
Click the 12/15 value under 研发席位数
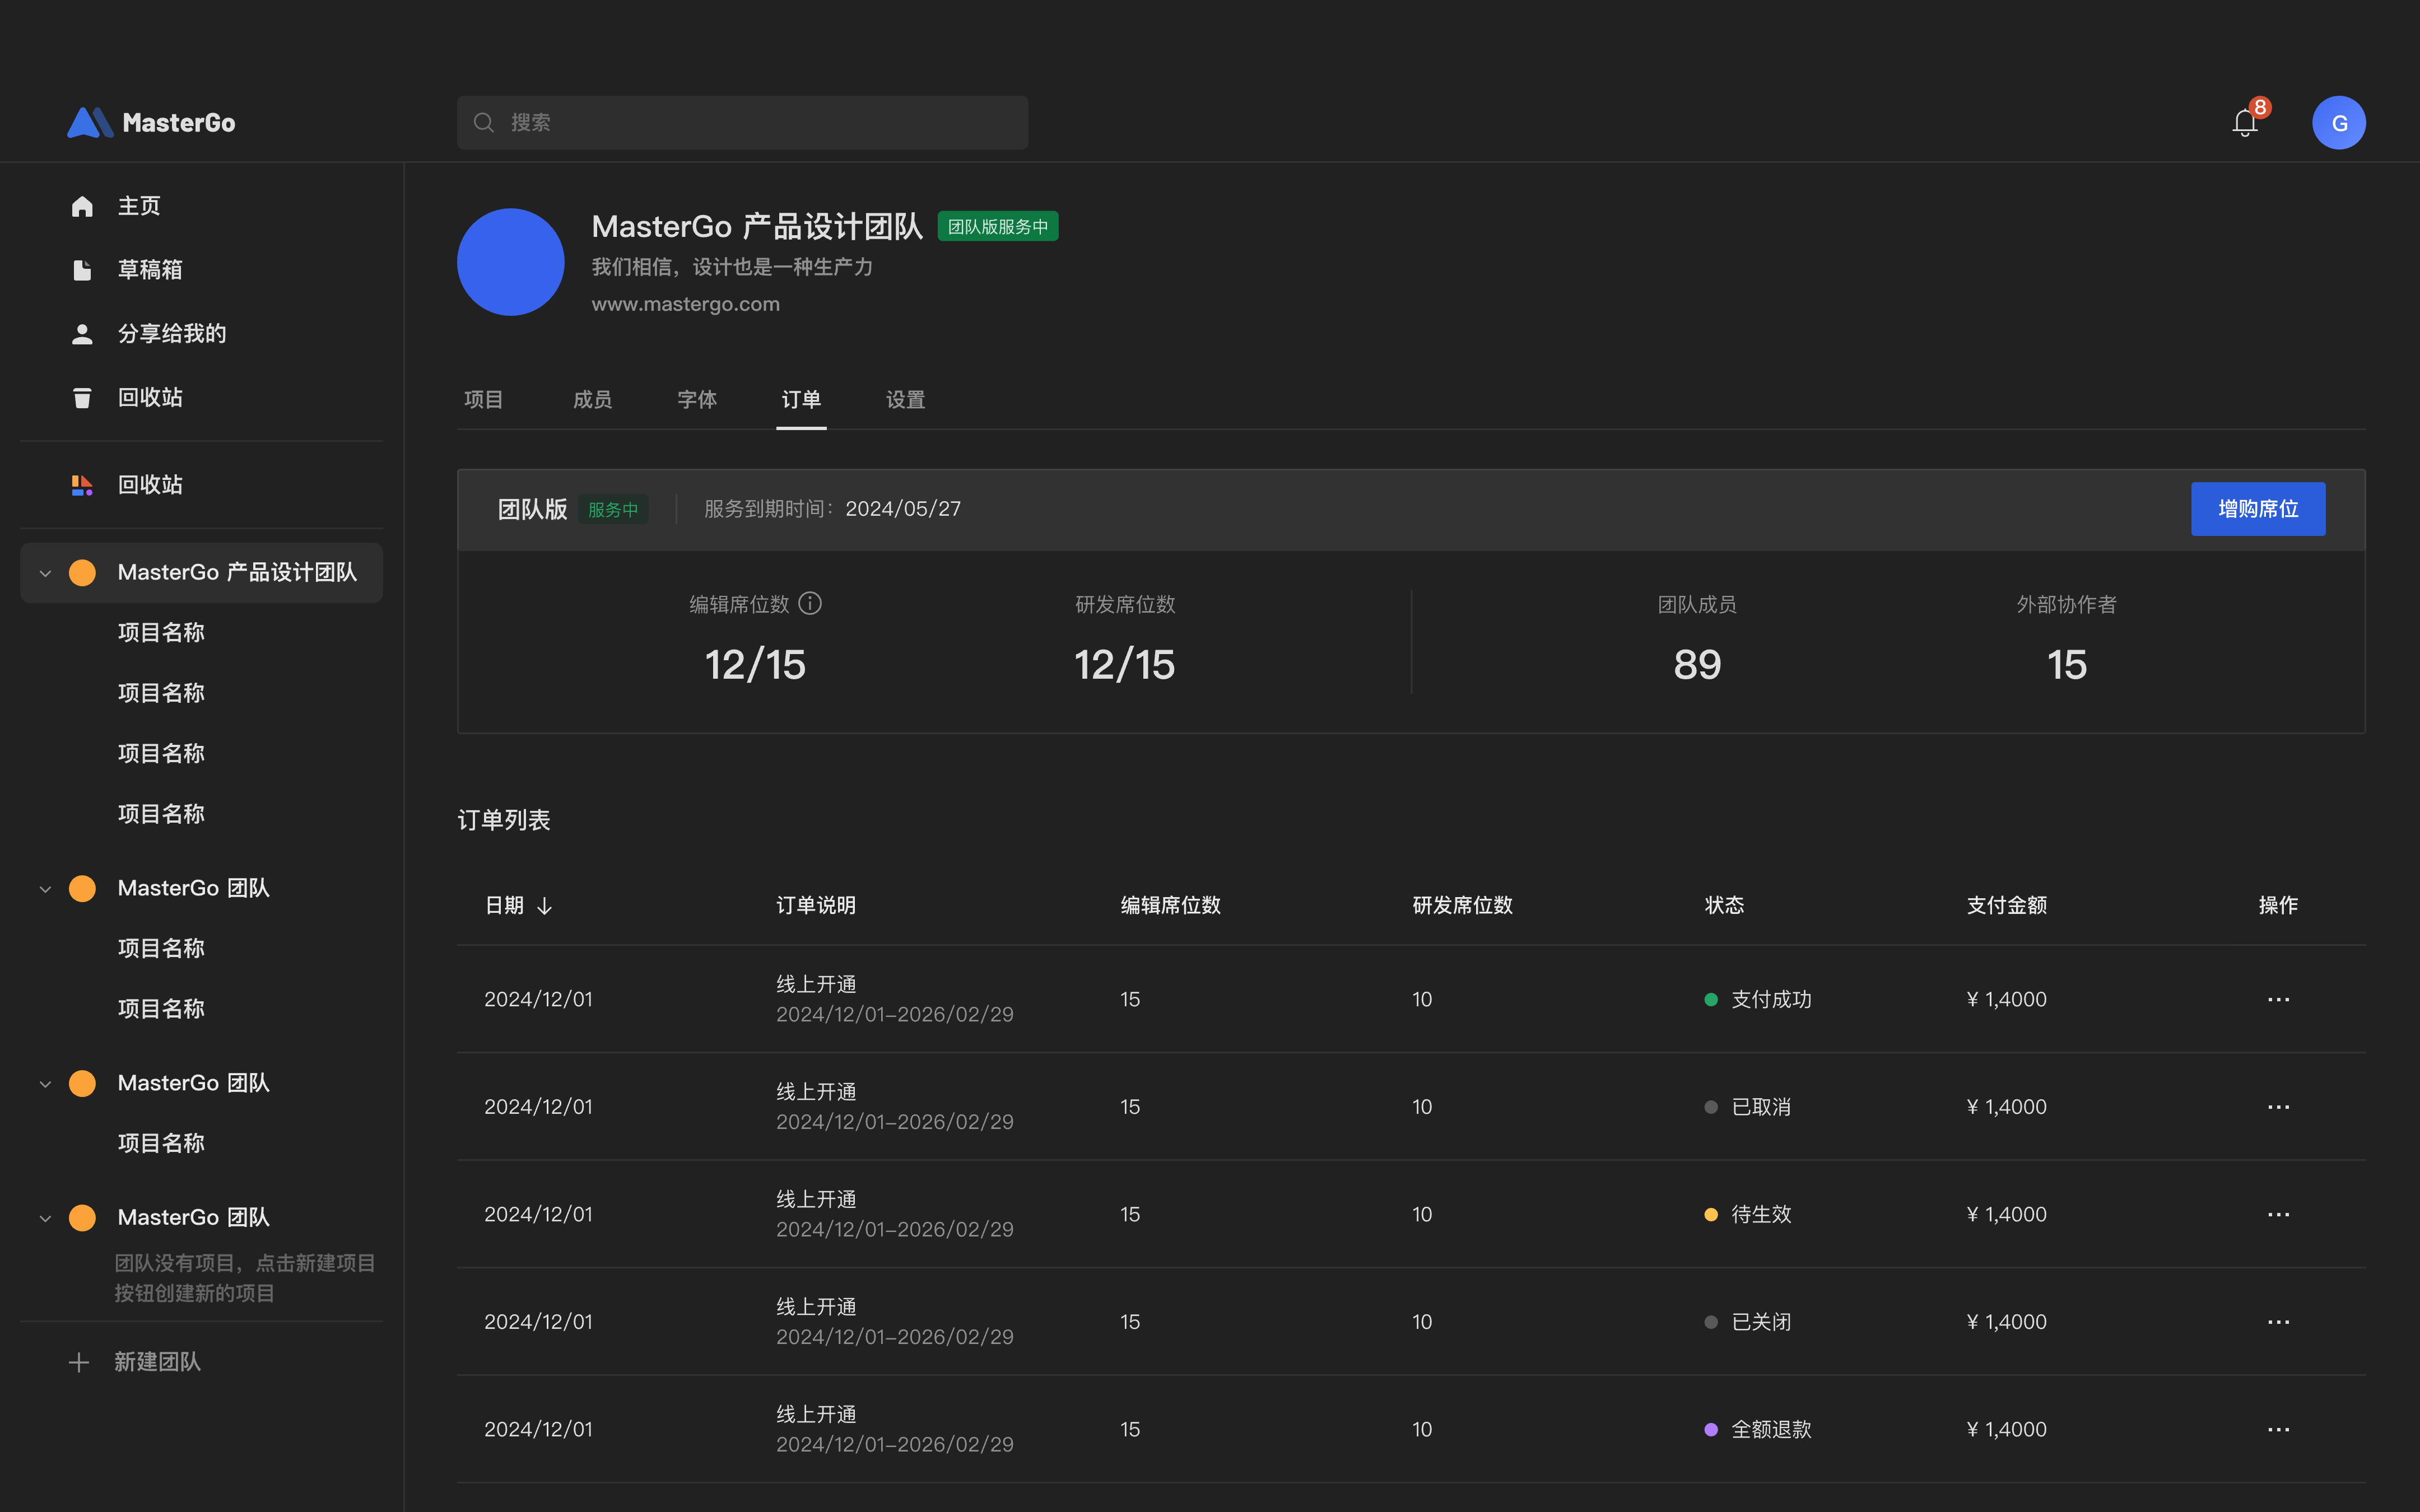(1125, 665)
